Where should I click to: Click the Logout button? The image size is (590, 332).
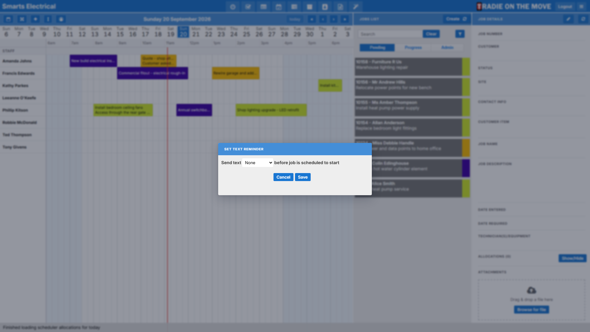tap(565, 6)
